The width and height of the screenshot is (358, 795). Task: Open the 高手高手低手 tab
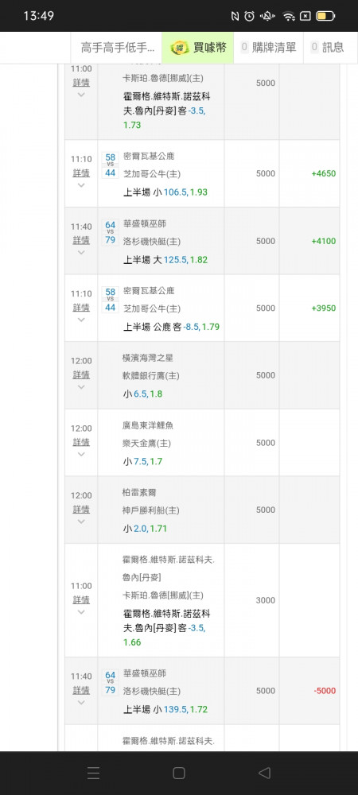(x=117, y=48)
